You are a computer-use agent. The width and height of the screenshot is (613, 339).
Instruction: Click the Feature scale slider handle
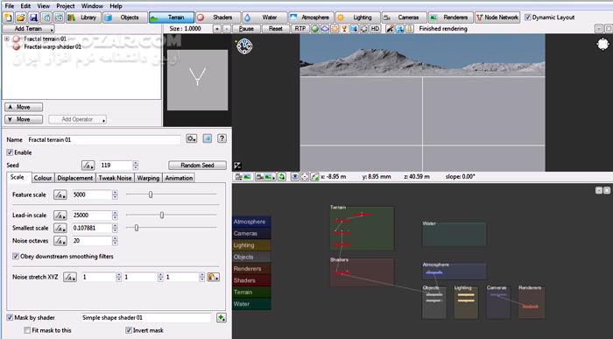pyautogui.click(x=151, y=194)
